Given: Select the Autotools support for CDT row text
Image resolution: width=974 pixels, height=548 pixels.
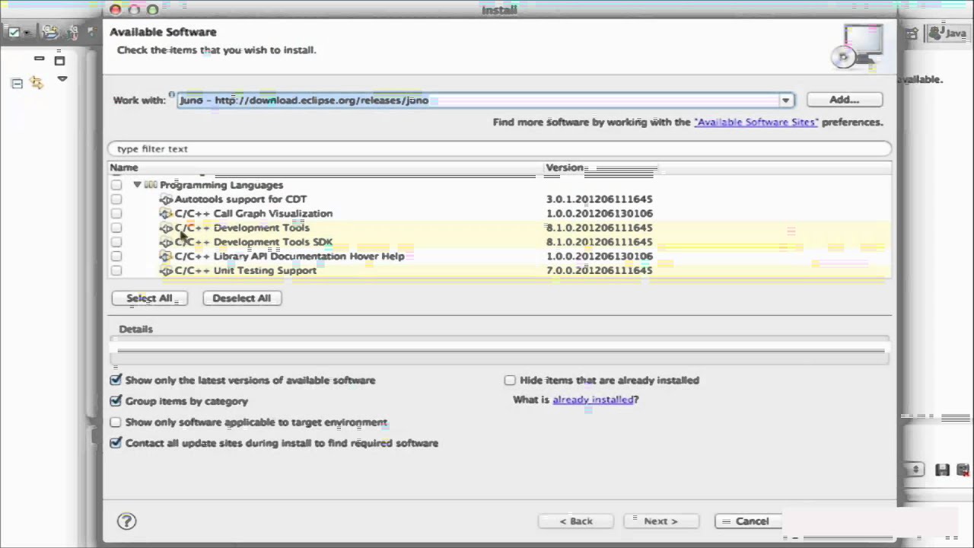Looking at the screenshot, I should coord(240,199).
